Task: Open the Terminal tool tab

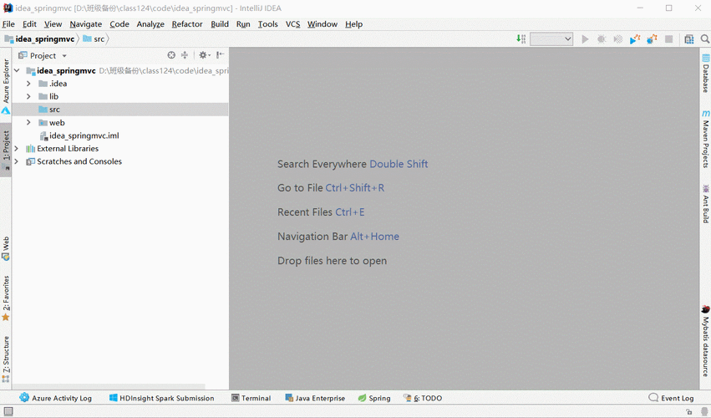Action: (x=251, y=398)
